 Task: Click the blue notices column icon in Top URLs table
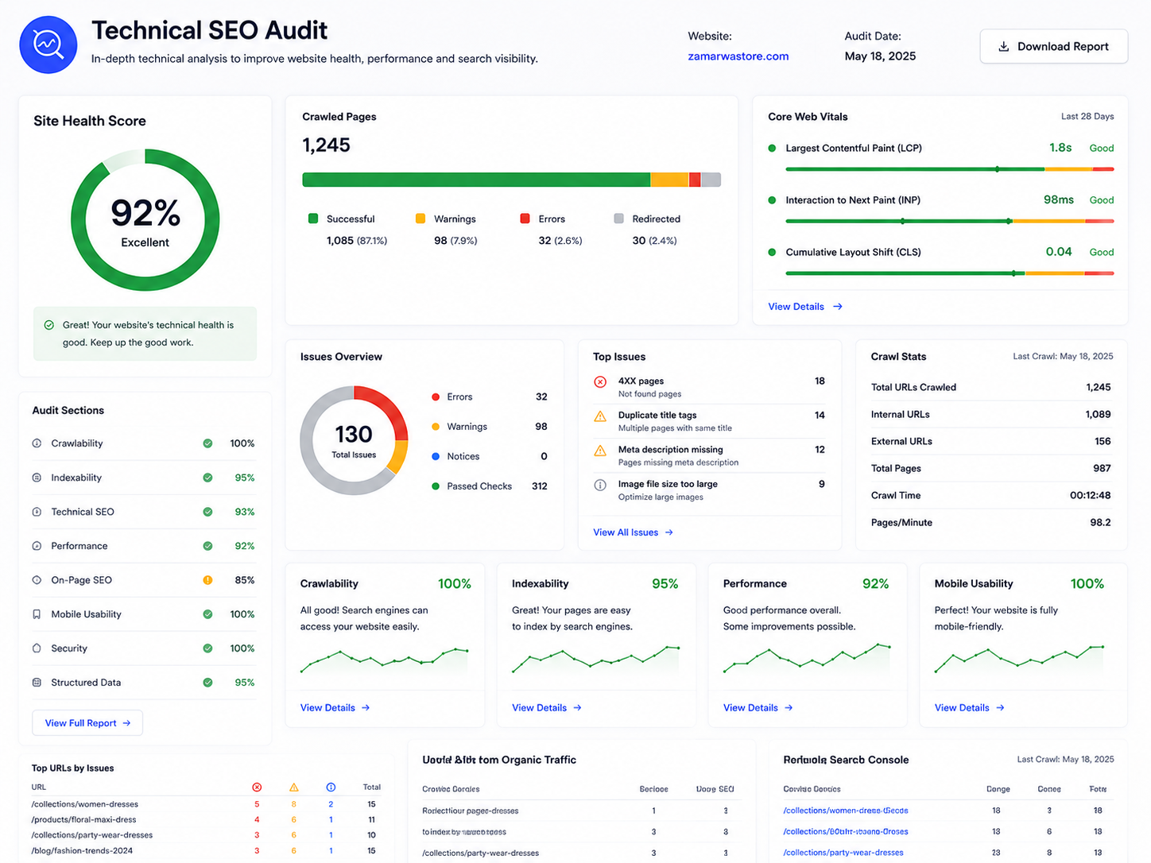coord(331,788)
